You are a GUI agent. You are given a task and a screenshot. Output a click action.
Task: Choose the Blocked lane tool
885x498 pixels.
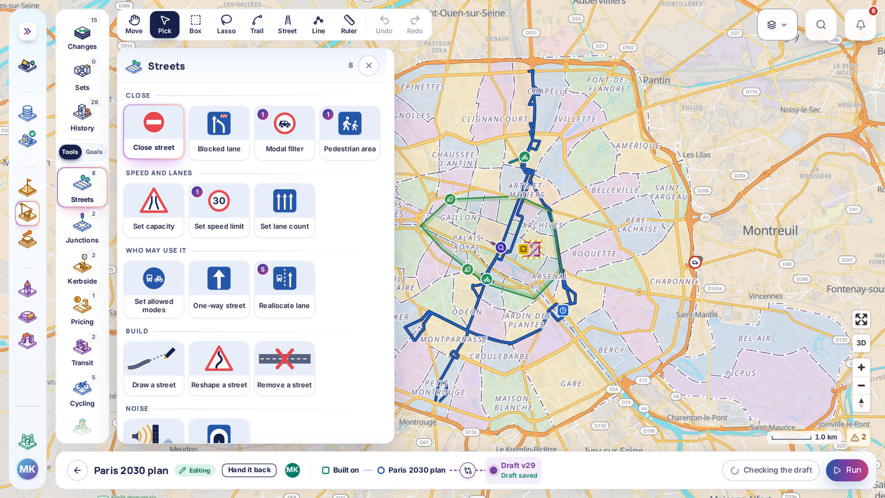[x=219, y=133]
